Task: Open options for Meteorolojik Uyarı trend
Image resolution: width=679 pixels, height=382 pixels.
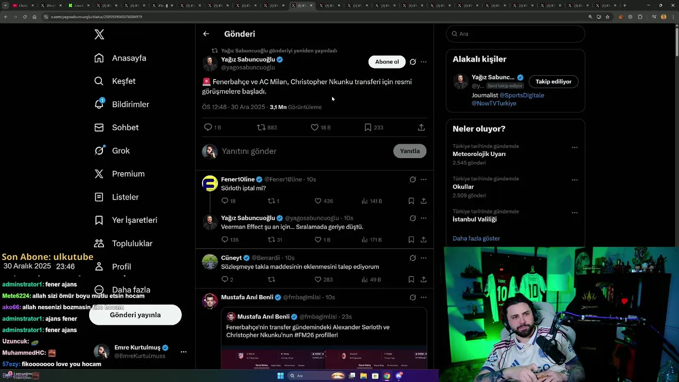Action: coord(574,147)
